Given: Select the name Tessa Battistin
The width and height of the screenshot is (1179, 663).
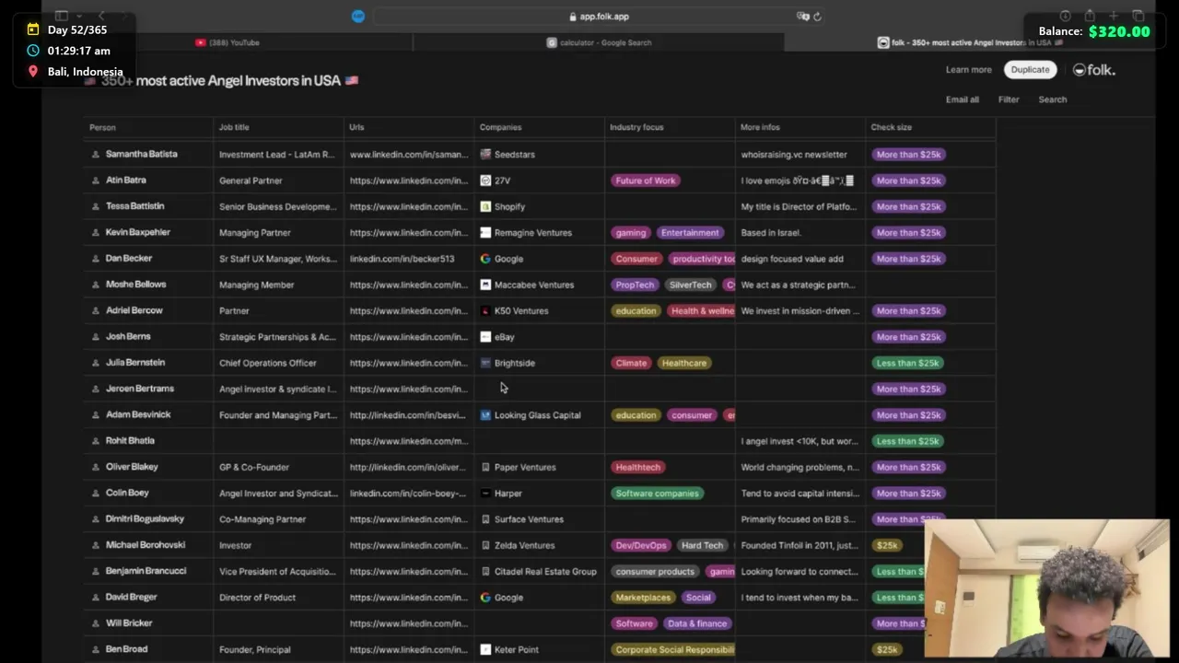Looking at the screenshot, I should click(x=134, y=206).
